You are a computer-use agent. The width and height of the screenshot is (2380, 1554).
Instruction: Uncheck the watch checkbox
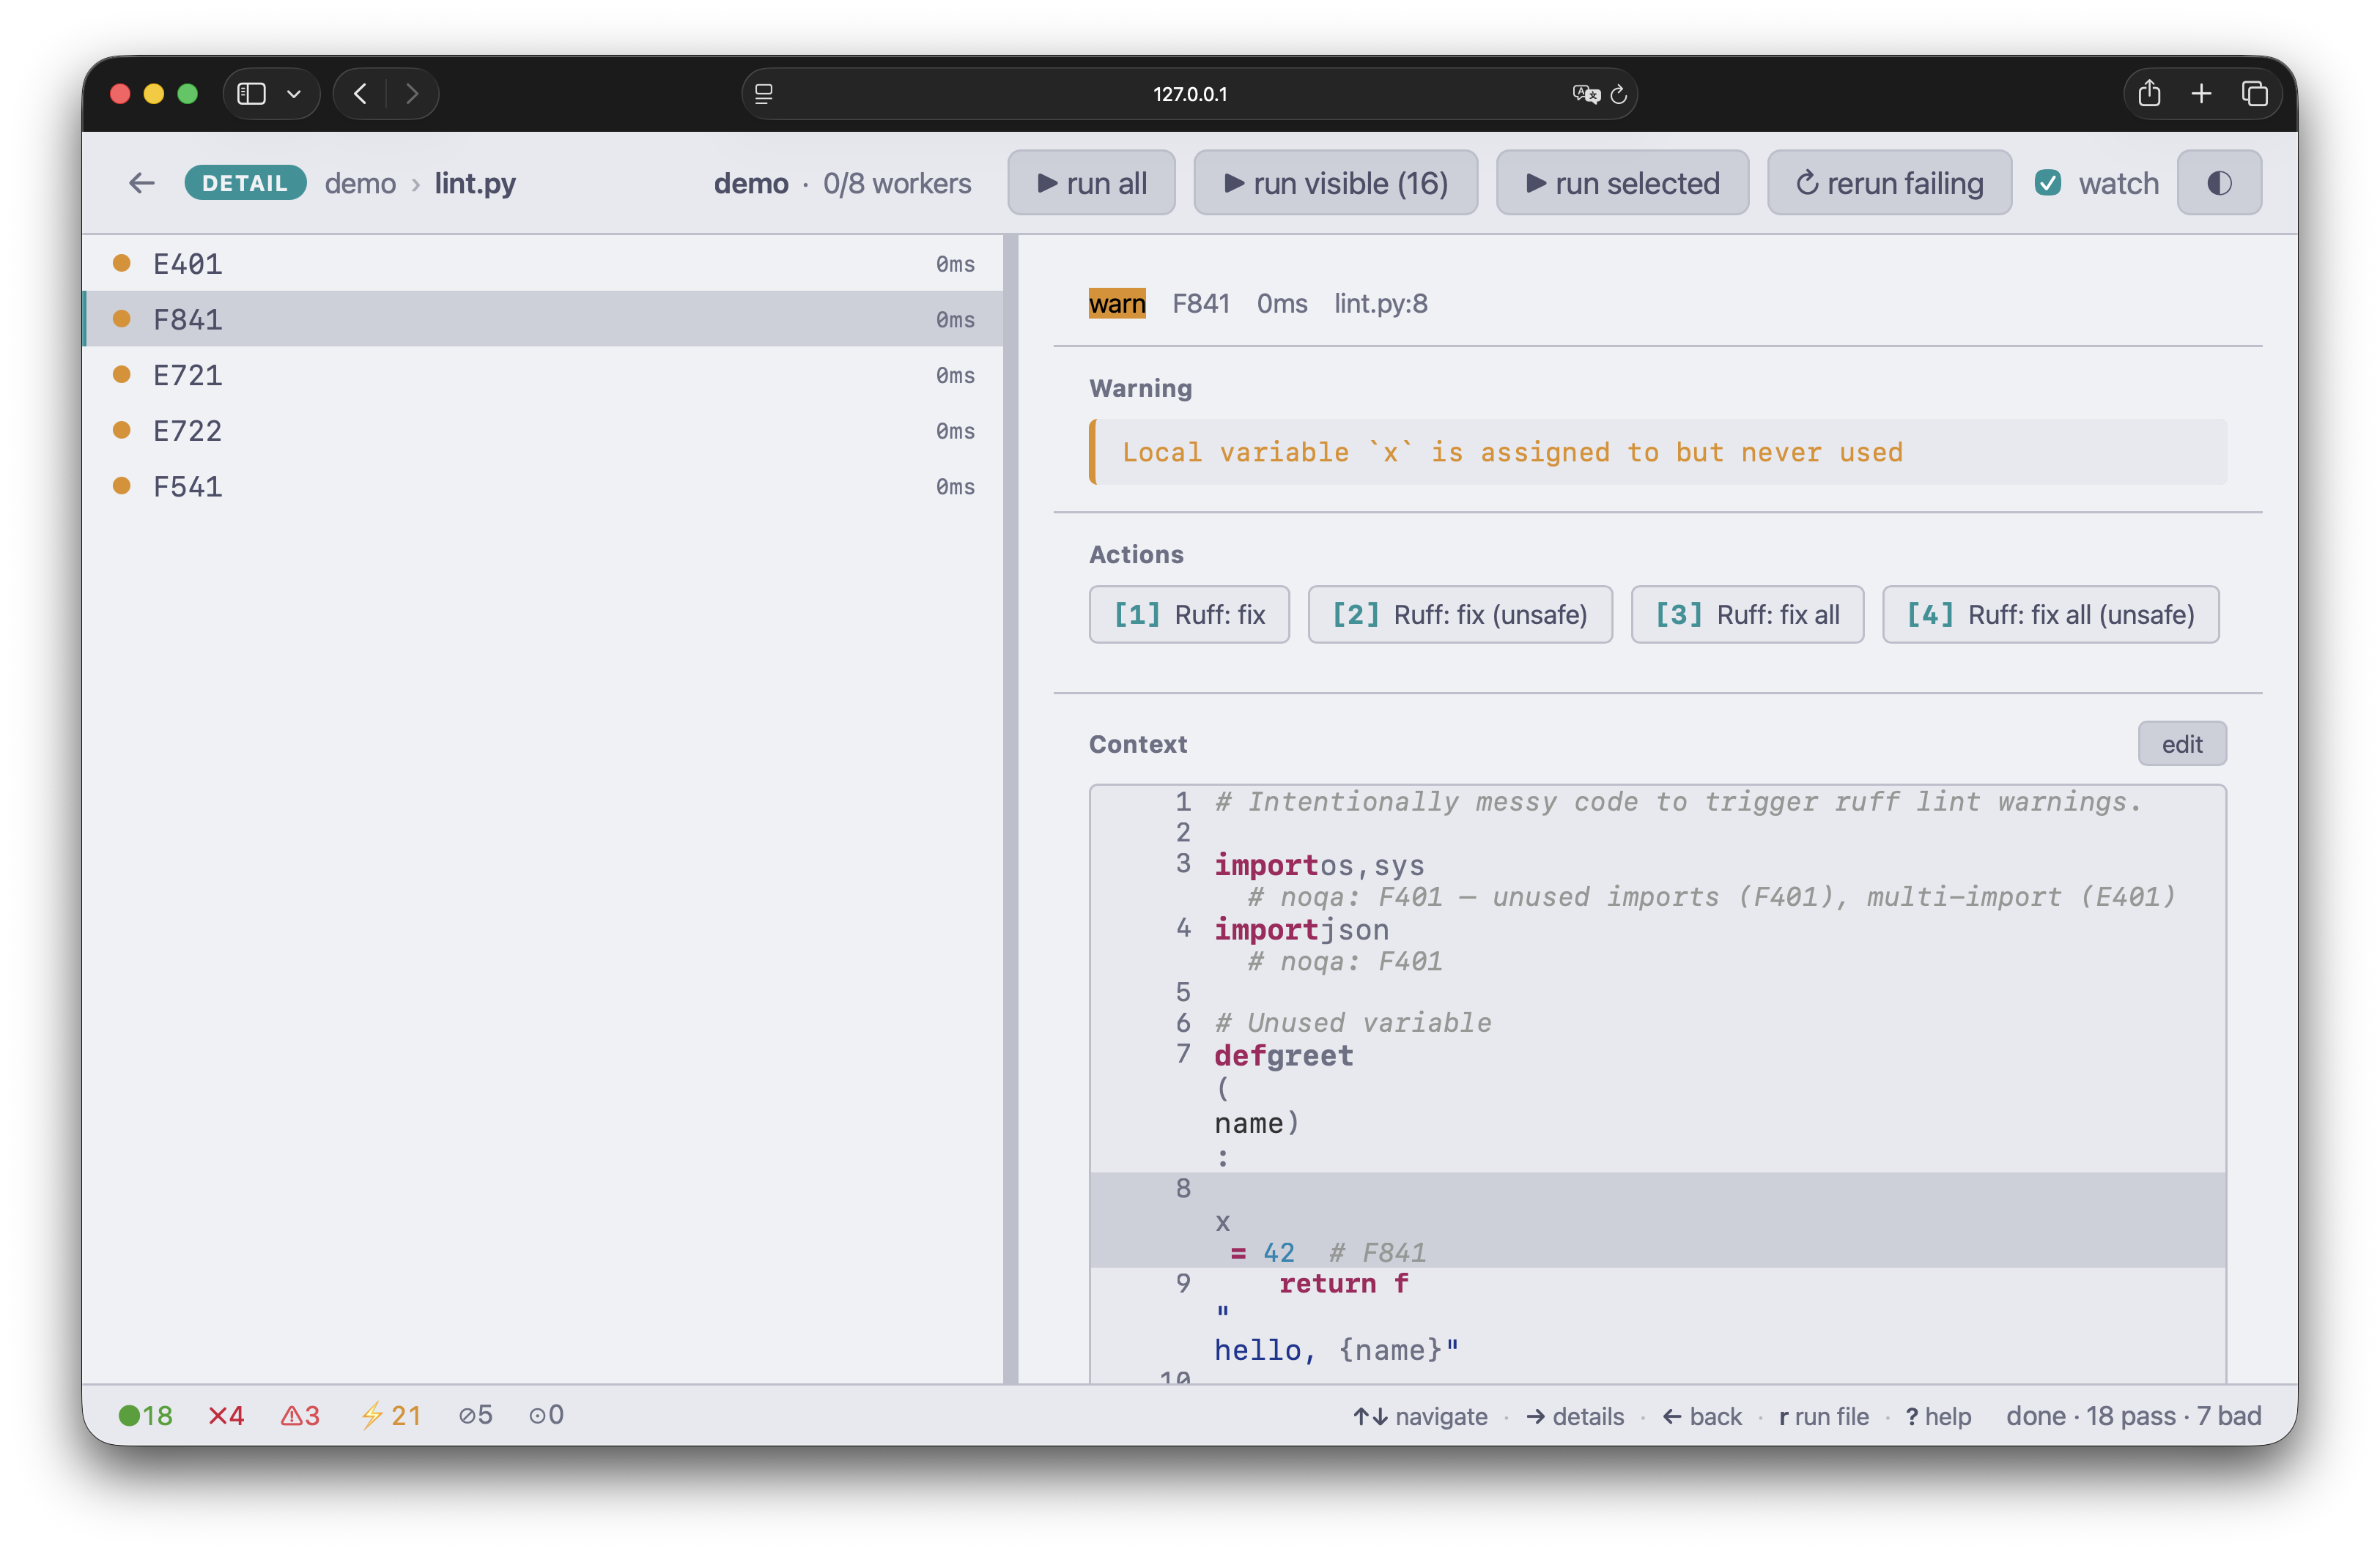[2049, 183]
